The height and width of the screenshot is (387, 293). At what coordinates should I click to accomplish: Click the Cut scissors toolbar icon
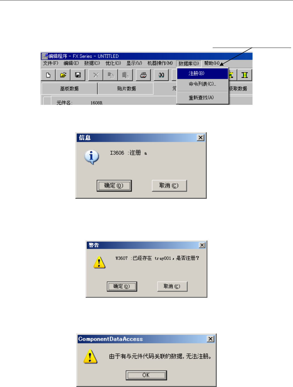(96, 75)
